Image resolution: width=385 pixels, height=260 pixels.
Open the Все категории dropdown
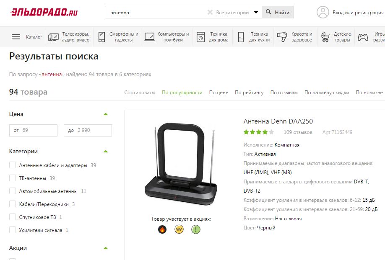[x=237, y=12]
